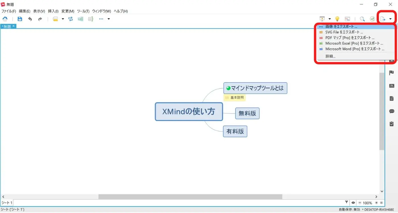The image size is (398, 213).
Task: Toggle the export dropdown arrow
Action: 390,19
